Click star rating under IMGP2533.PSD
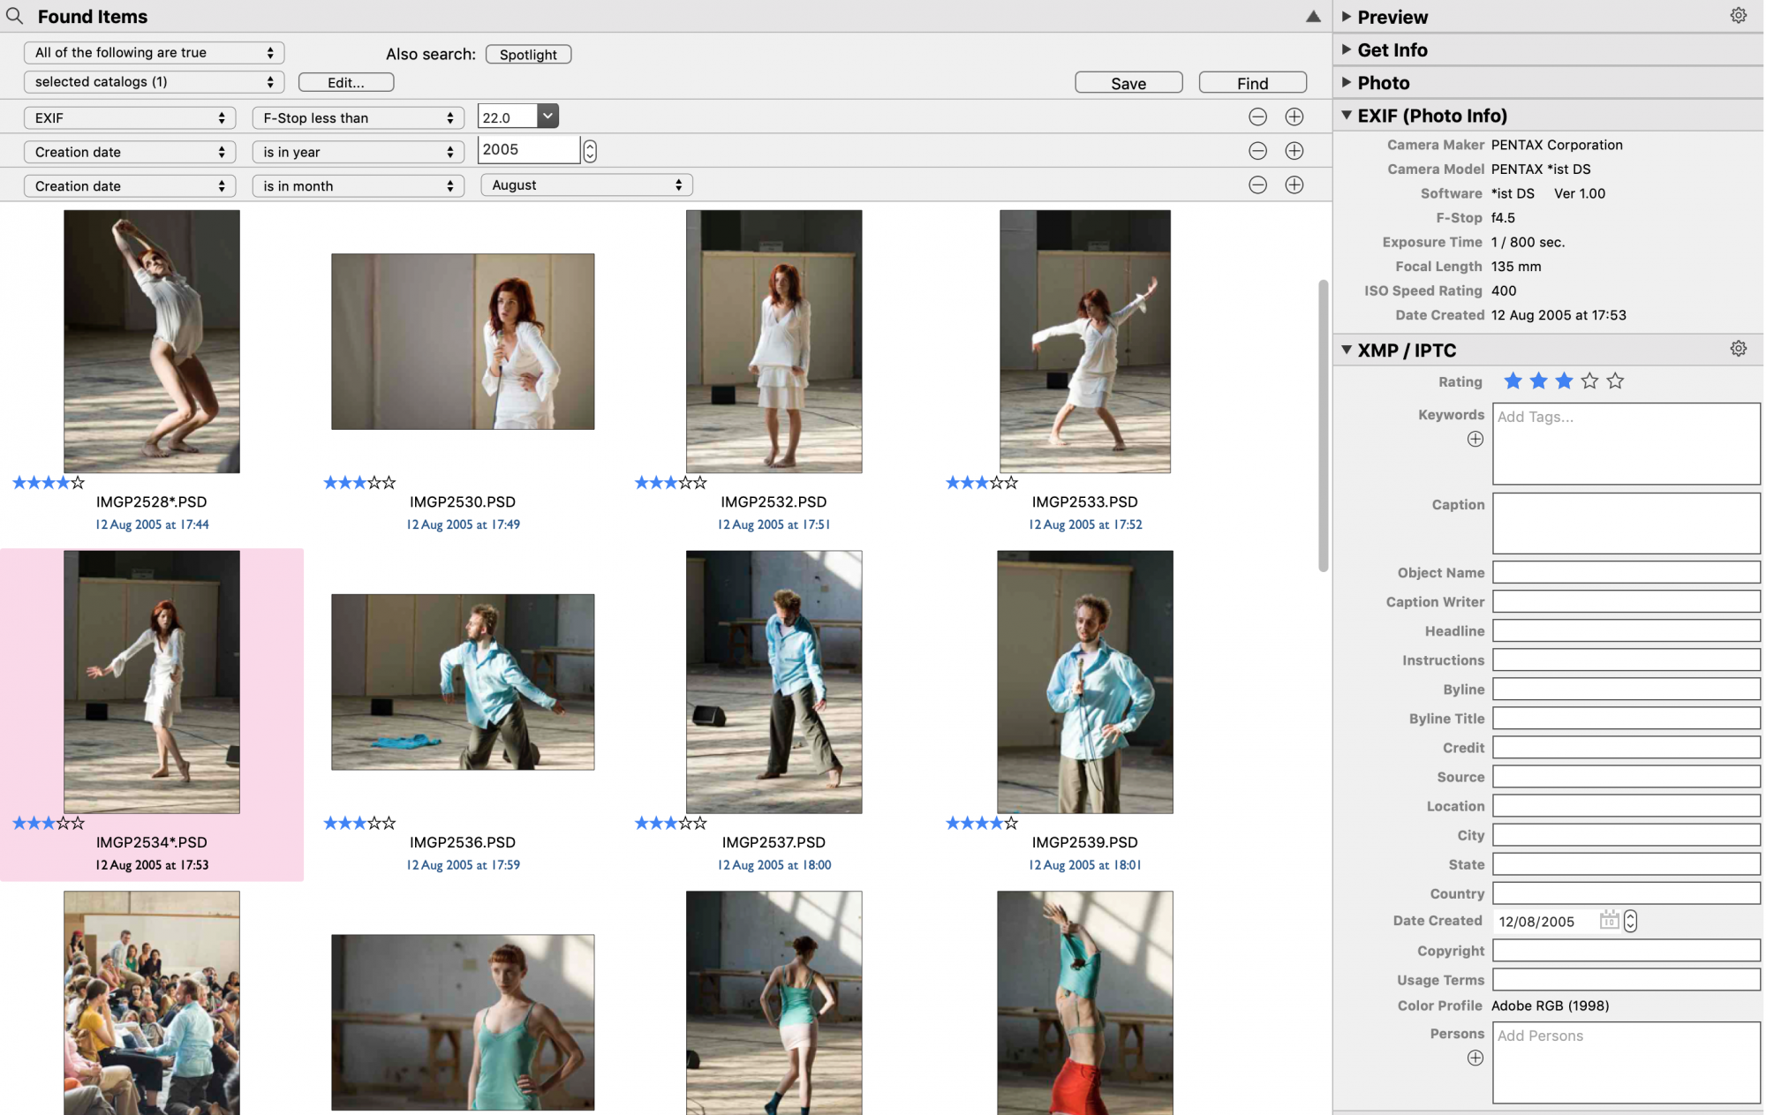Viewport: 1766px width, 1115px height. tap(982, 482)
